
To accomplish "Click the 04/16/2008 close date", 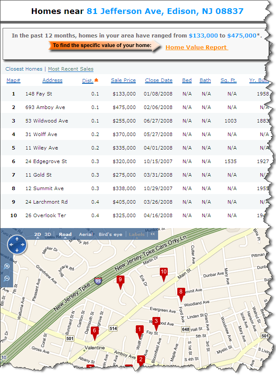I will click(x=158, y=215).
